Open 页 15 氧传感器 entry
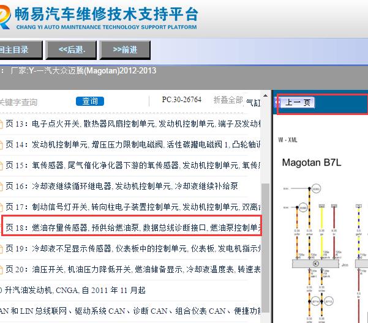The width and height of the screenshot is (368, 323). (133, 165)
